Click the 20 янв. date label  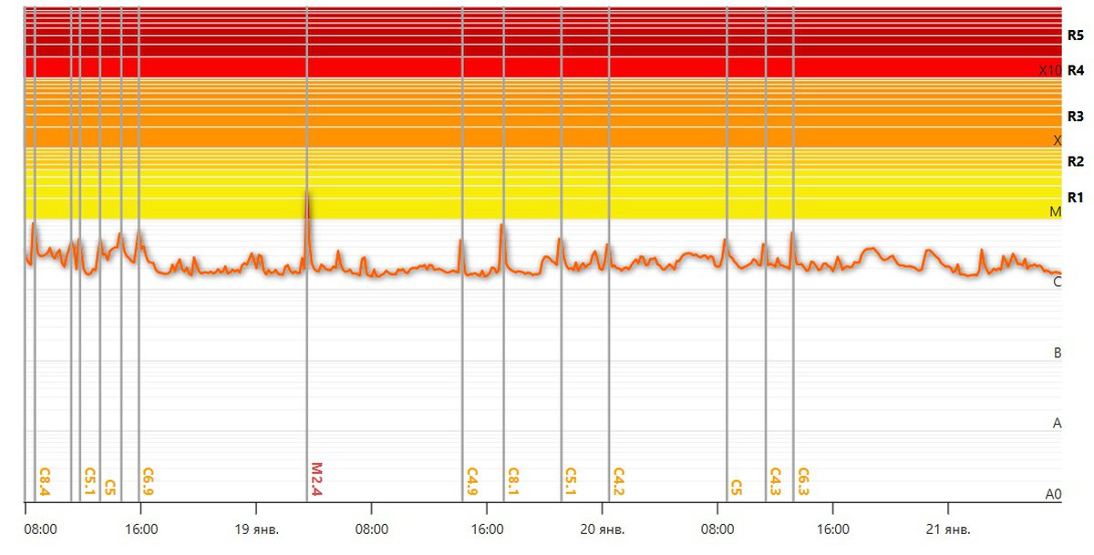point(602,529)
